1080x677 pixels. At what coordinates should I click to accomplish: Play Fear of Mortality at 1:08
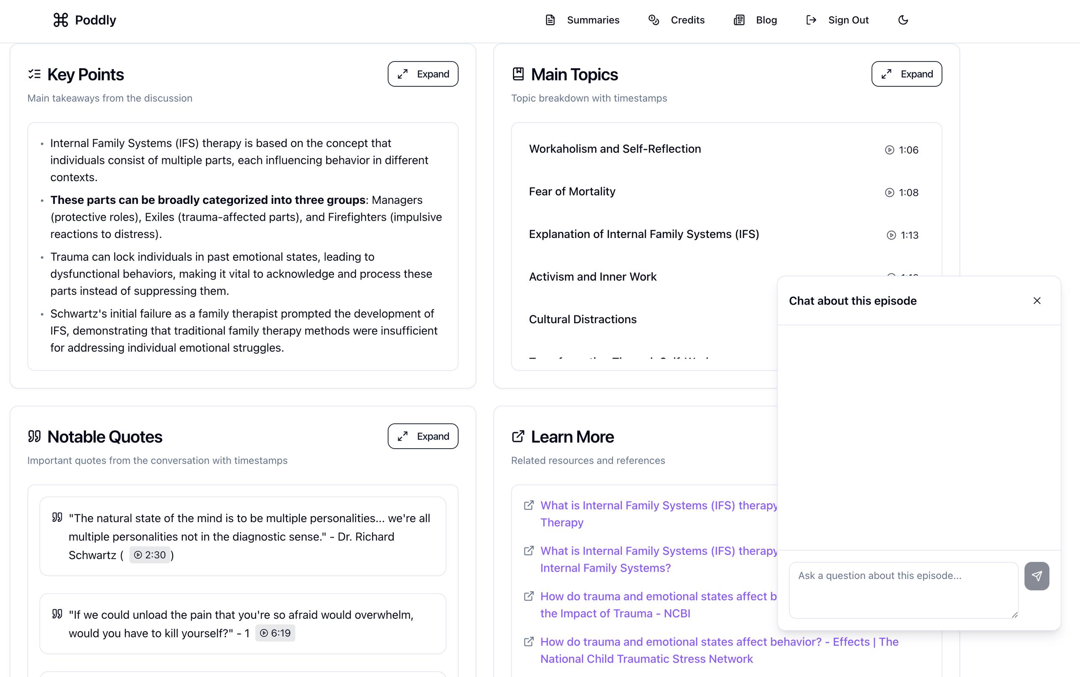point(902,193)
